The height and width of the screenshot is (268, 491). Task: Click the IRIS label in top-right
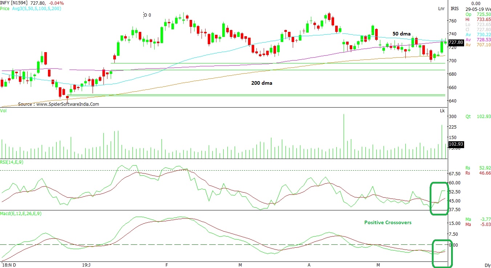coord(455,8)
